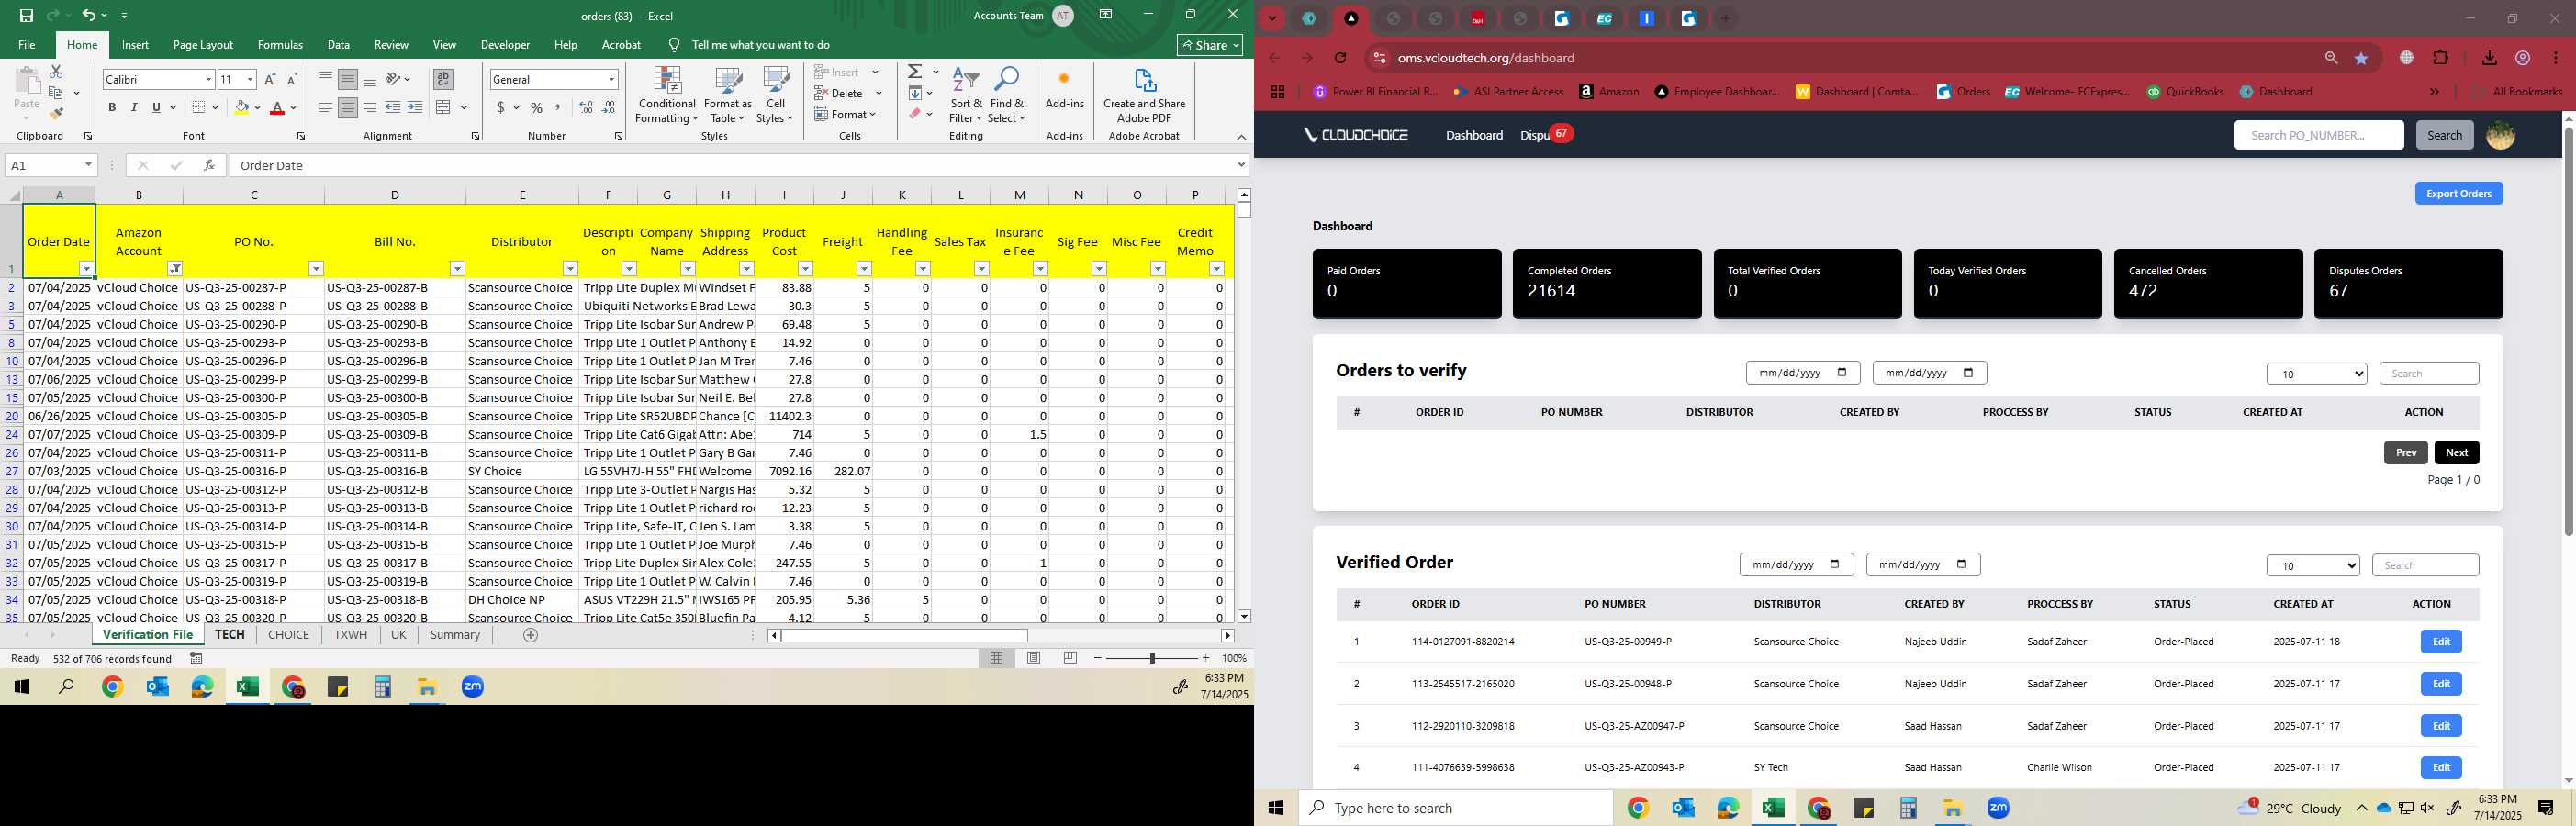Click the Fill Color bucket icon
This screenshot has width=2576, height=826.
click(241, 108)
